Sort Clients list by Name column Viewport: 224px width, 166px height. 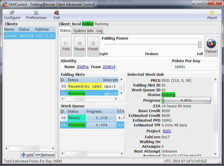[x=11, y=29]
